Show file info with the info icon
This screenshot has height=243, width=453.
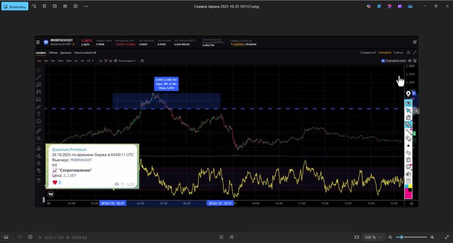pos(31,237)
